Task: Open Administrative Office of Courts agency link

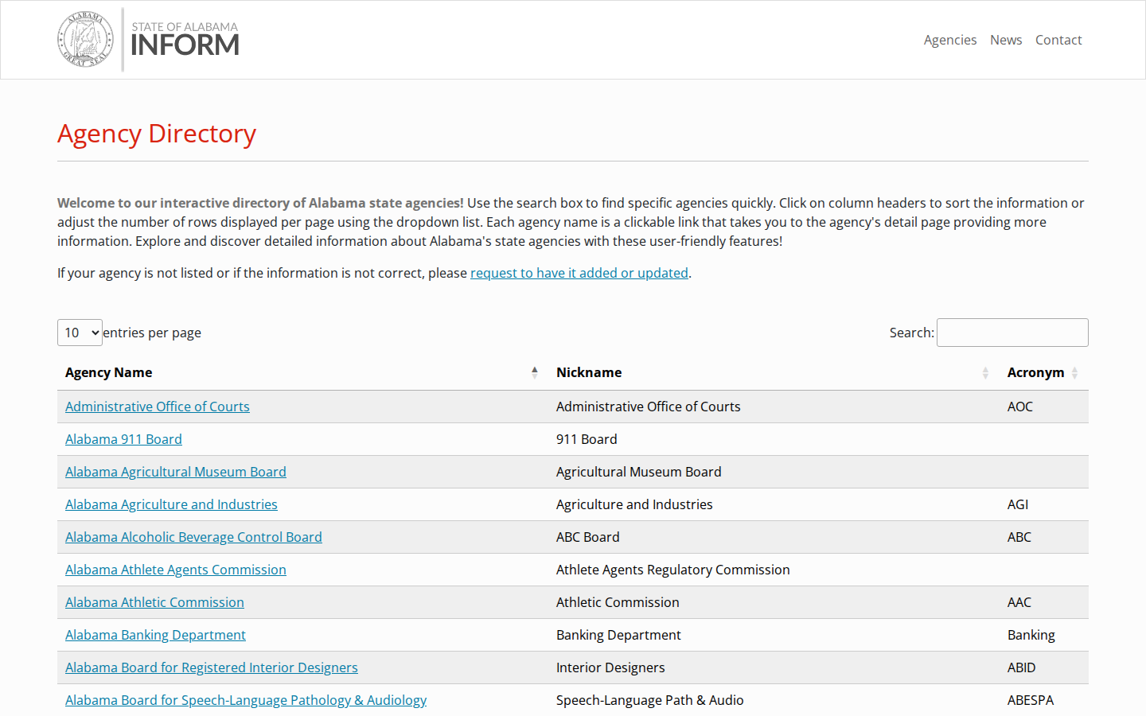Action: coord(158,407)
